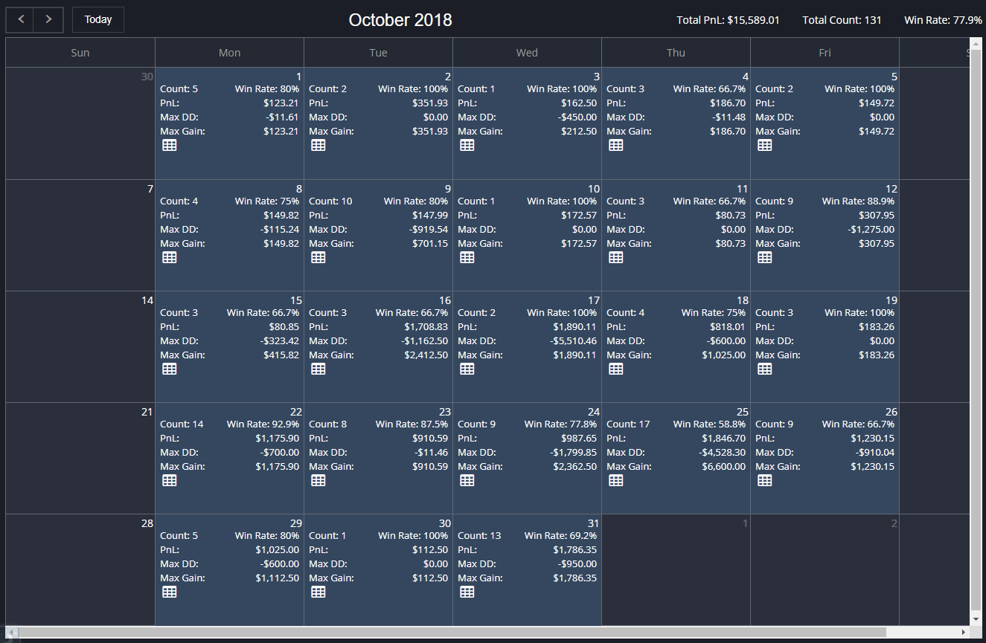Screen dimensions: 986x643
Task: Open trade table icon for October 15
Action: pos(170,369)
